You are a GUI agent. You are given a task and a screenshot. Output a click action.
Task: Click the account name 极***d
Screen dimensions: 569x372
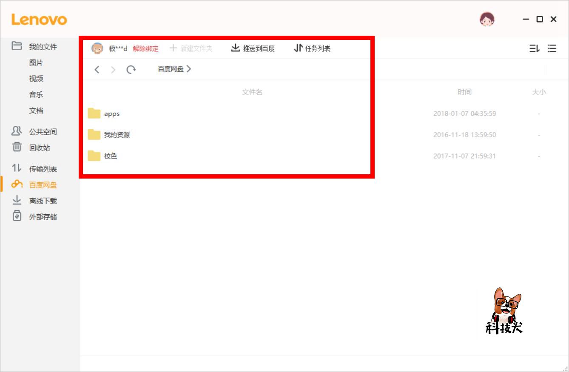tap(118, 48)
